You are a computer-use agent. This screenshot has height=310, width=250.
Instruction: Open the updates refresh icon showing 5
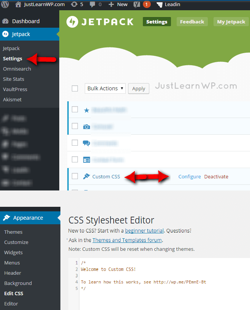tap(74, 4)
